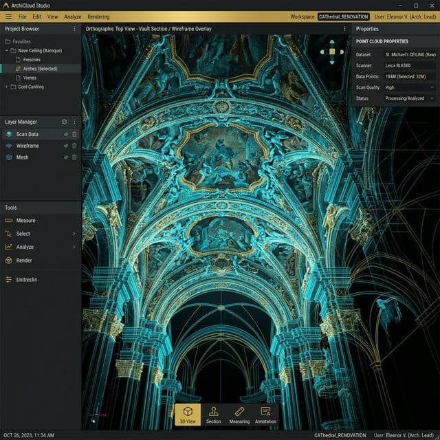
Task: Expand the Cont Cariling folder
Action: pyautogui.click(x=6, y=87)
